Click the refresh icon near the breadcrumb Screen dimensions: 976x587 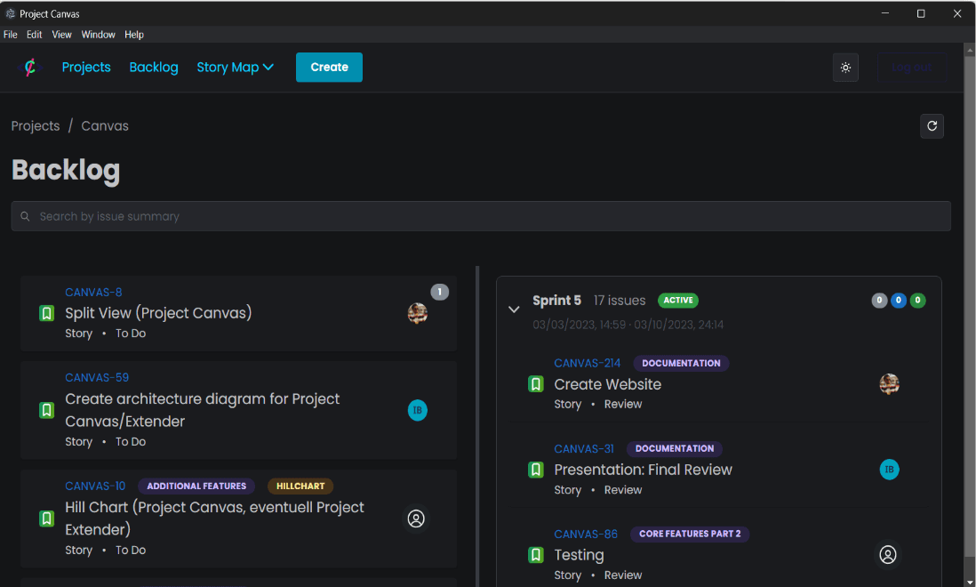(x=932, y=125)
